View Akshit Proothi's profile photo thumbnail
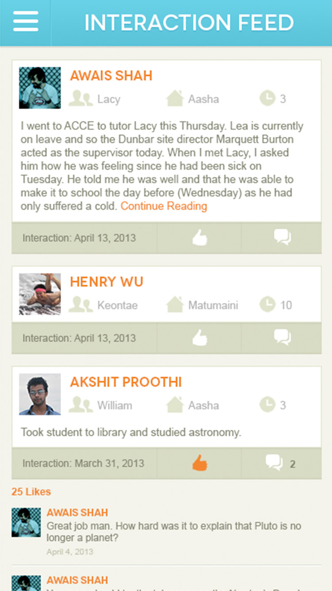The height and width of the screenshot is (591, 332). coord(40,394)
